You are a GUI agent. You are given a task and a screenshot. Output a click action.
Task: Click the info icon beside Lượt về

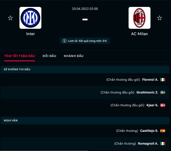pyautogui.click(x=65, y=41)
